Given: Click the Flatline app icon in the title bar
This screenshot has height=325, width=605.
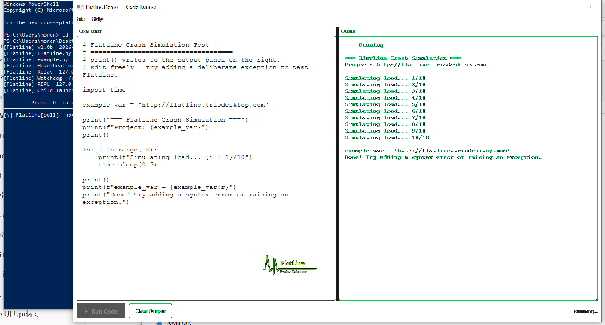Looking at the screenshot, I should tap(80, 7).
